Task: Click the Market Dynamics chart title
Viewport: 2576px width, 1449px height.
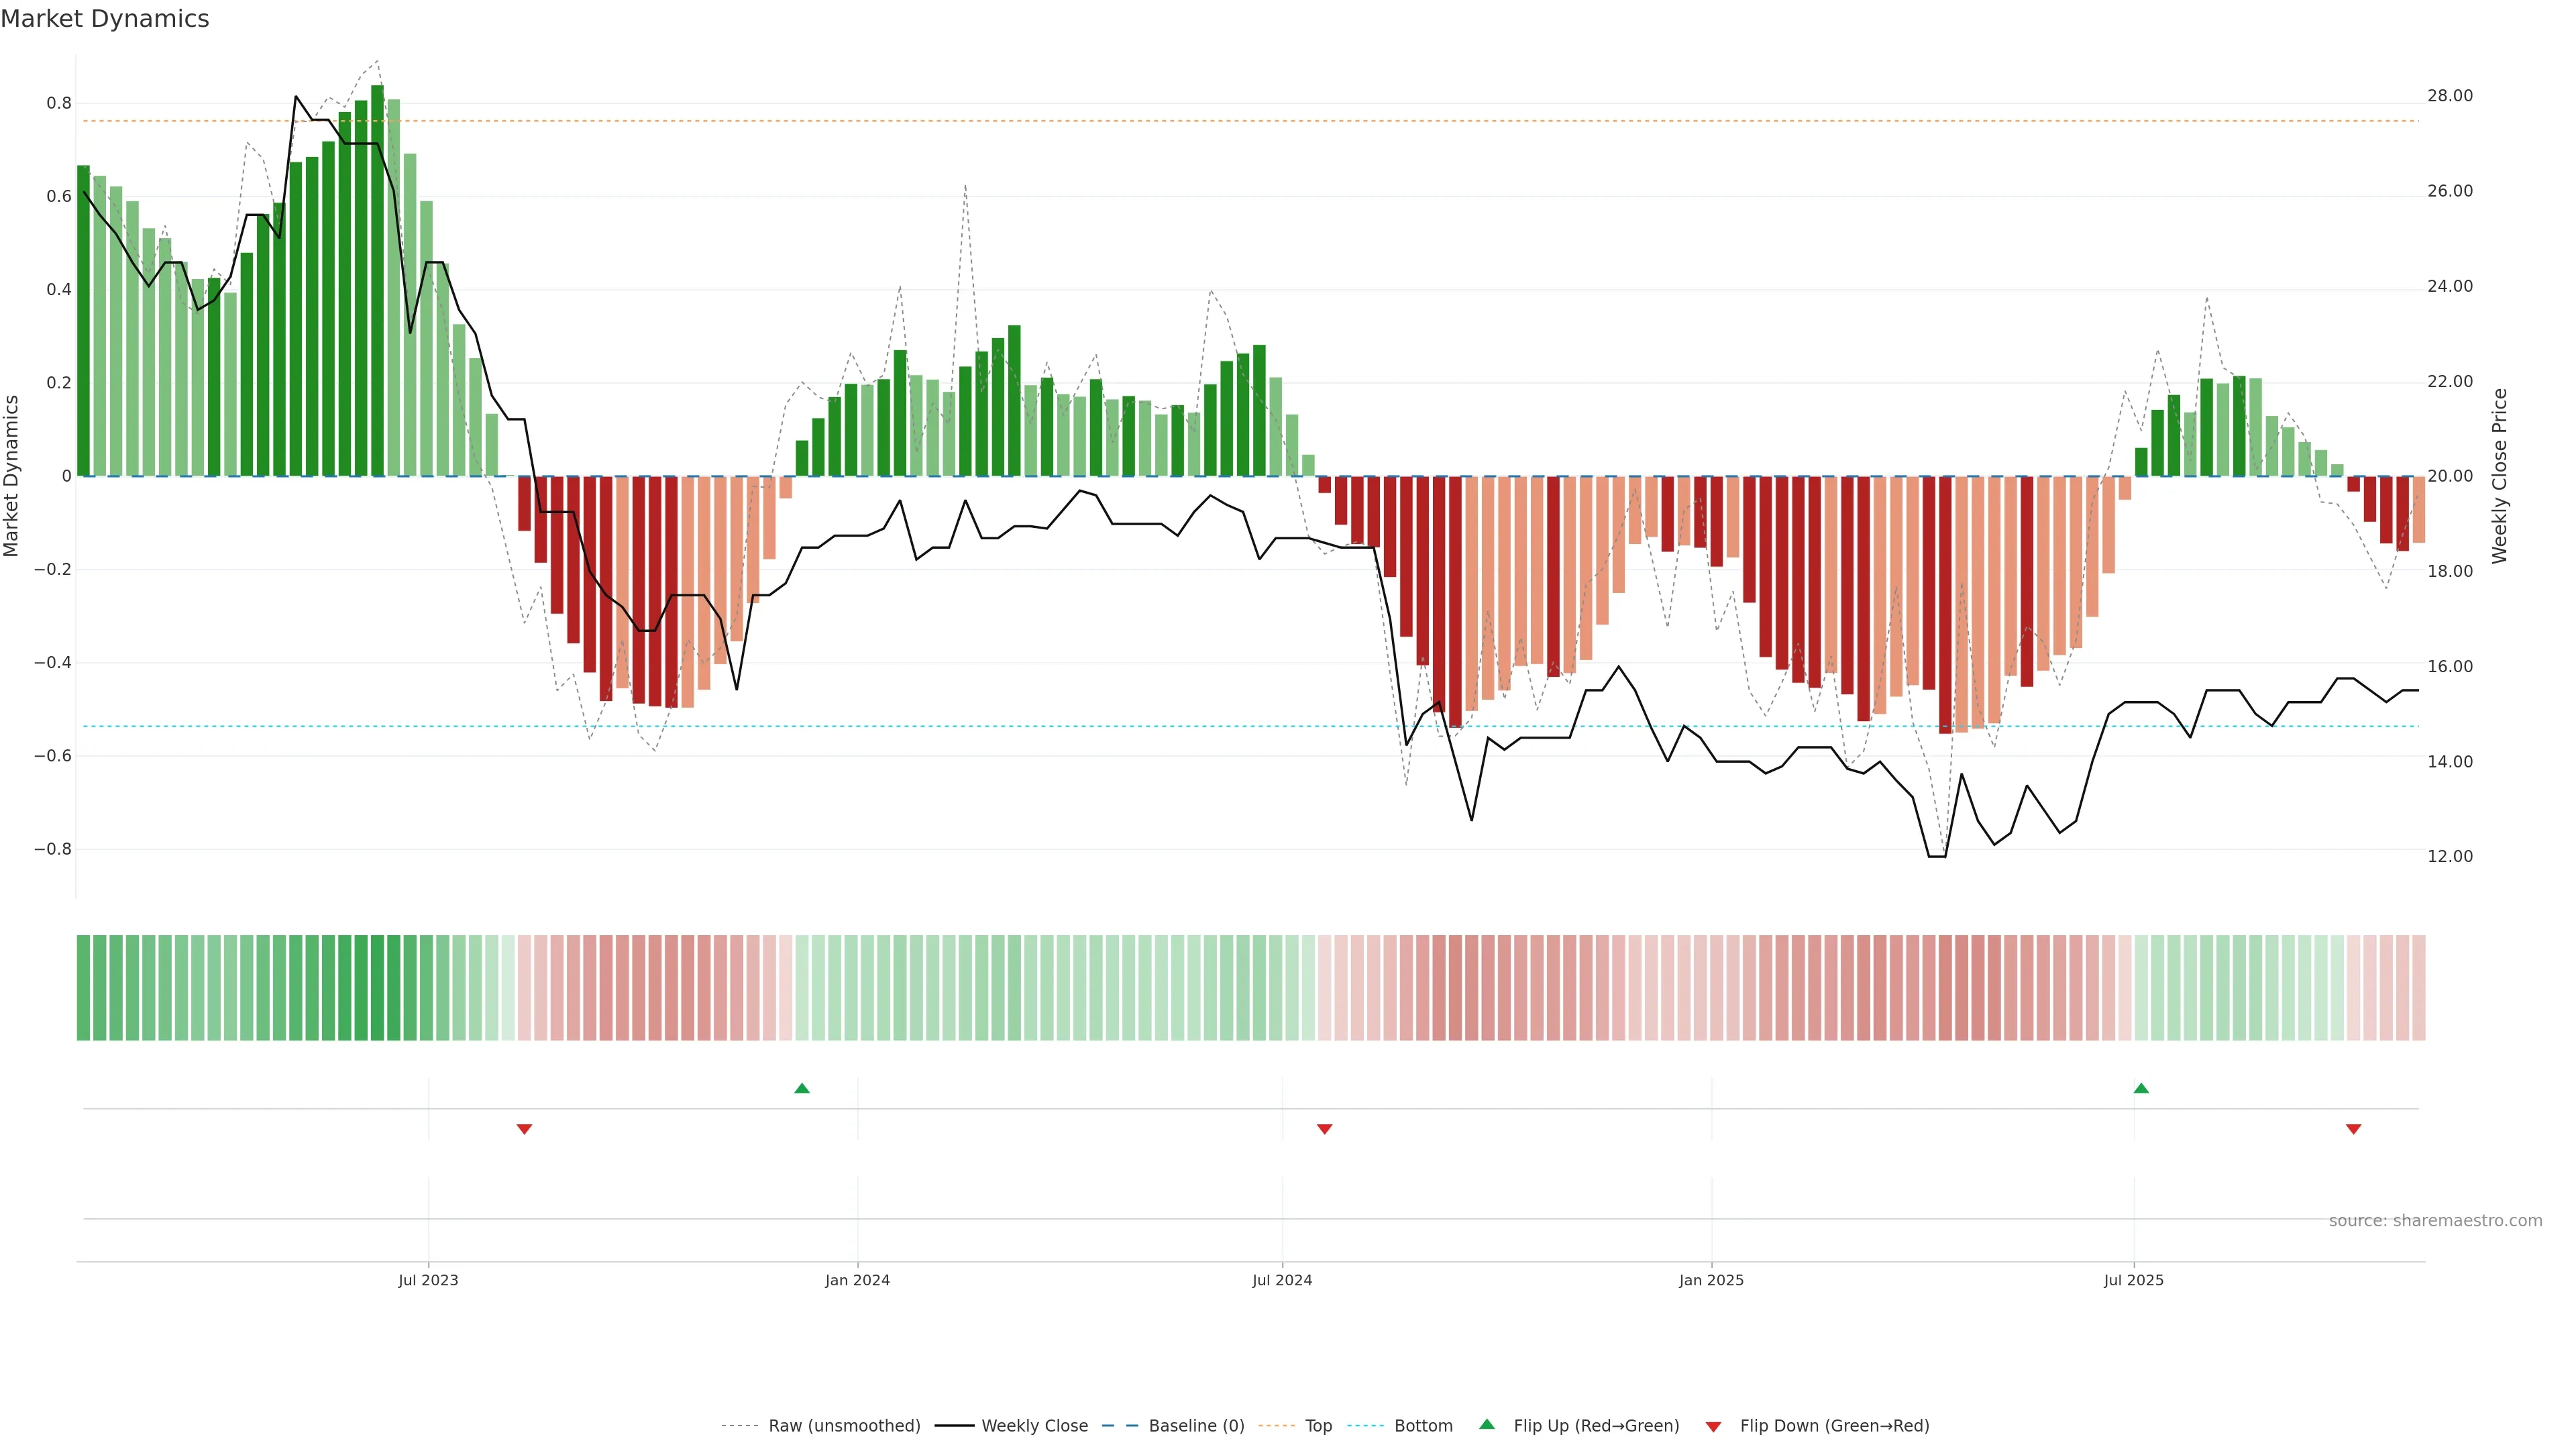Action: 105,19
